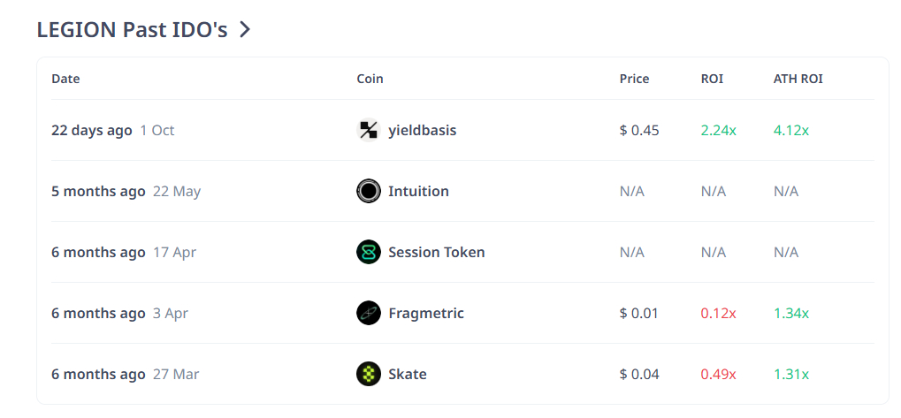Click the Price column header

(x=634, y=79)
